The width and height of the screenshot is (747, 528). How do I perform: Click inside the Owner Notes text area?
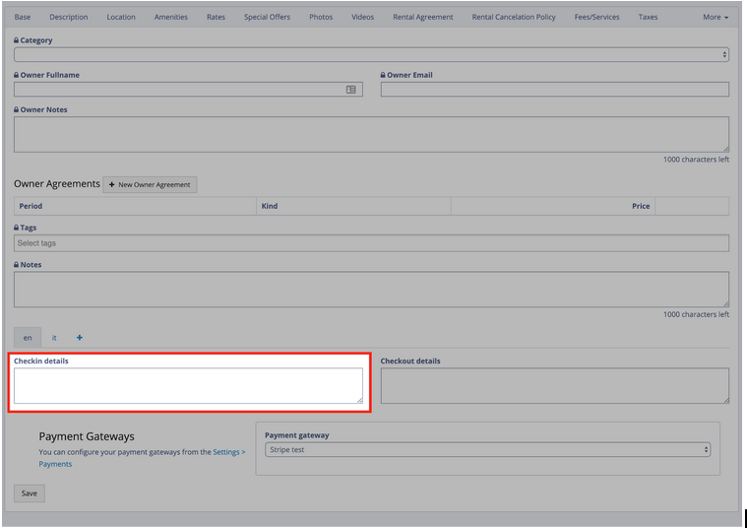[371, 135]
